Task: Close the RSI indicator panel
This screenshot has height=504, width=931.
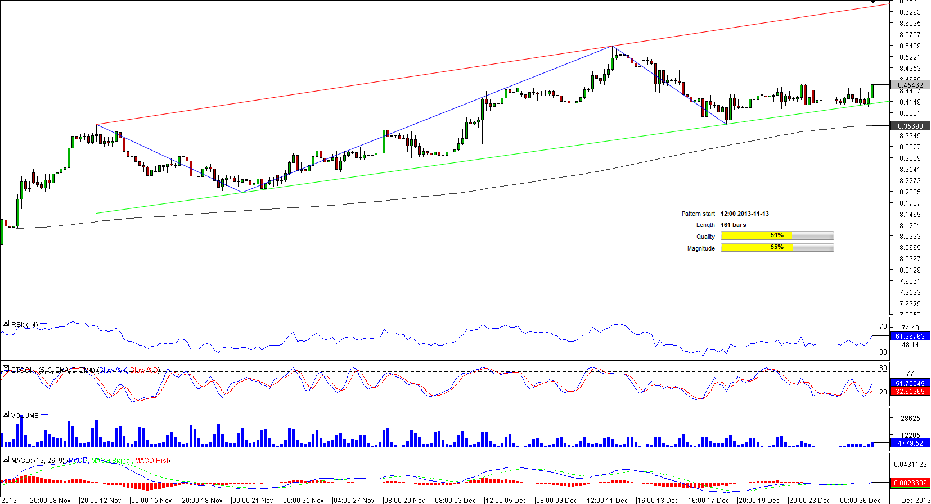Action: [x=6, y=324]
